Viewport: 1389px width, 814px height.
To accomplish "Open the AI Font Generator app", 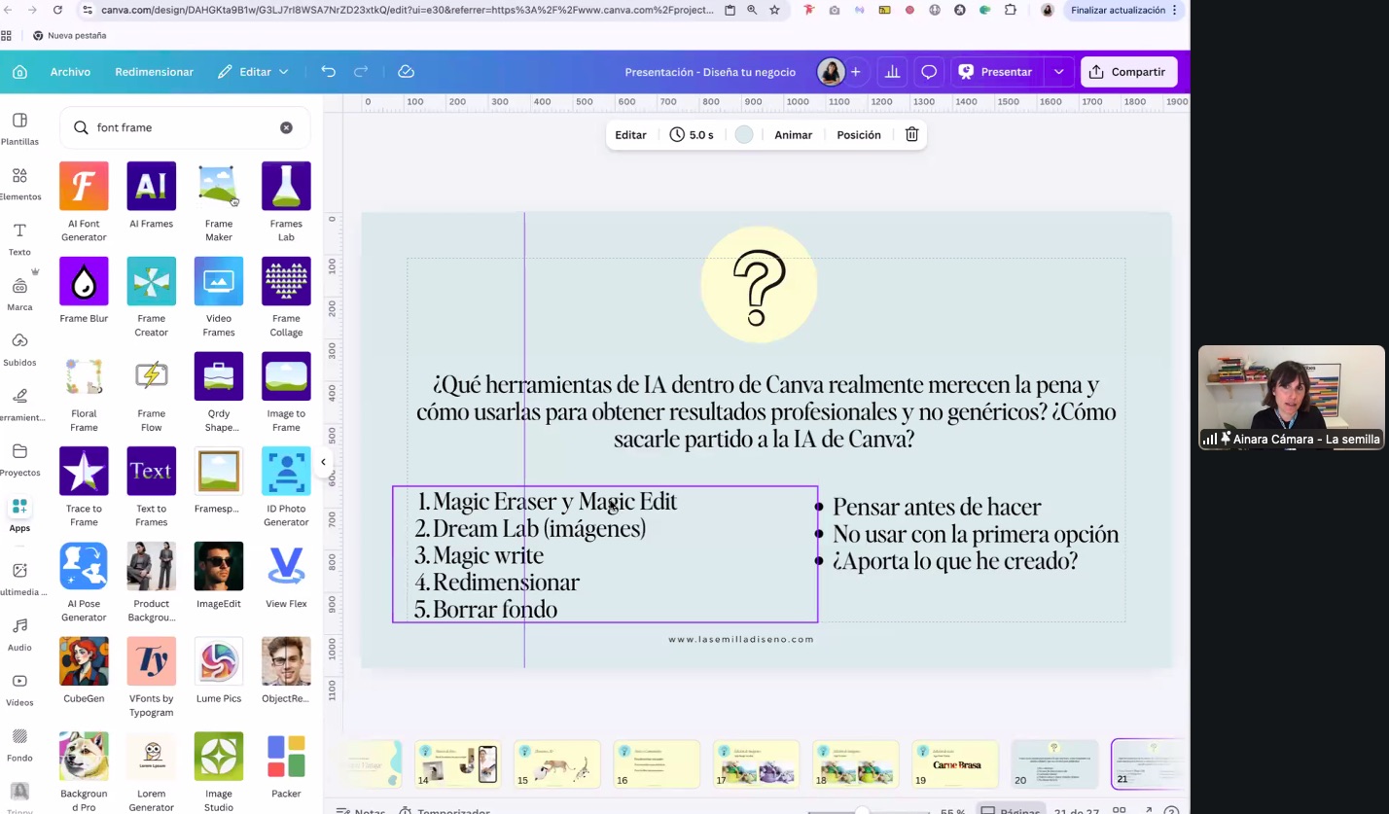I will (84, 186).
